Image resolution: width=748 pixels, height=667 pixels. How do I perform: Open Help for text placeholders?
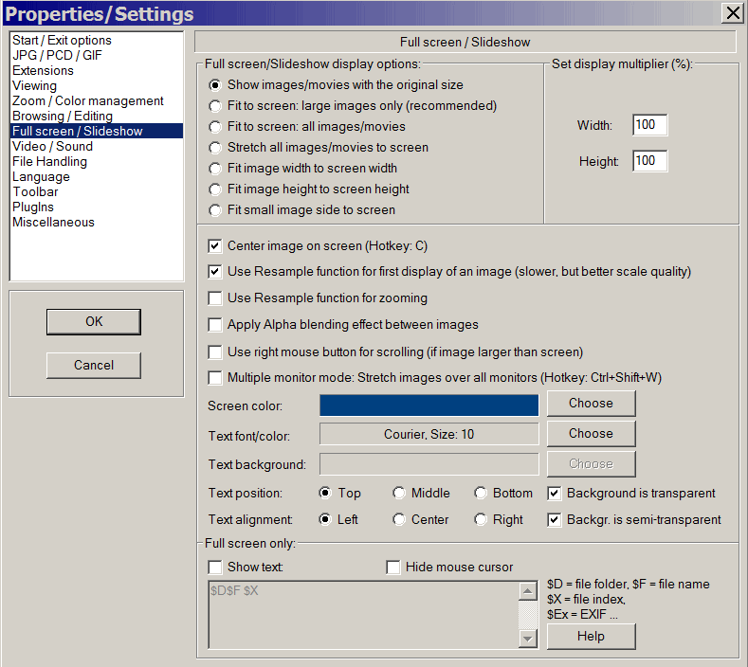point(591,637)
